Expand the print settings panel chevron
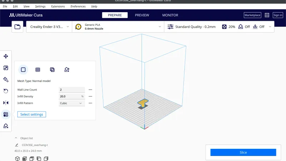The width and height of the screenshot is (286, 161). [x=270, y=26]
